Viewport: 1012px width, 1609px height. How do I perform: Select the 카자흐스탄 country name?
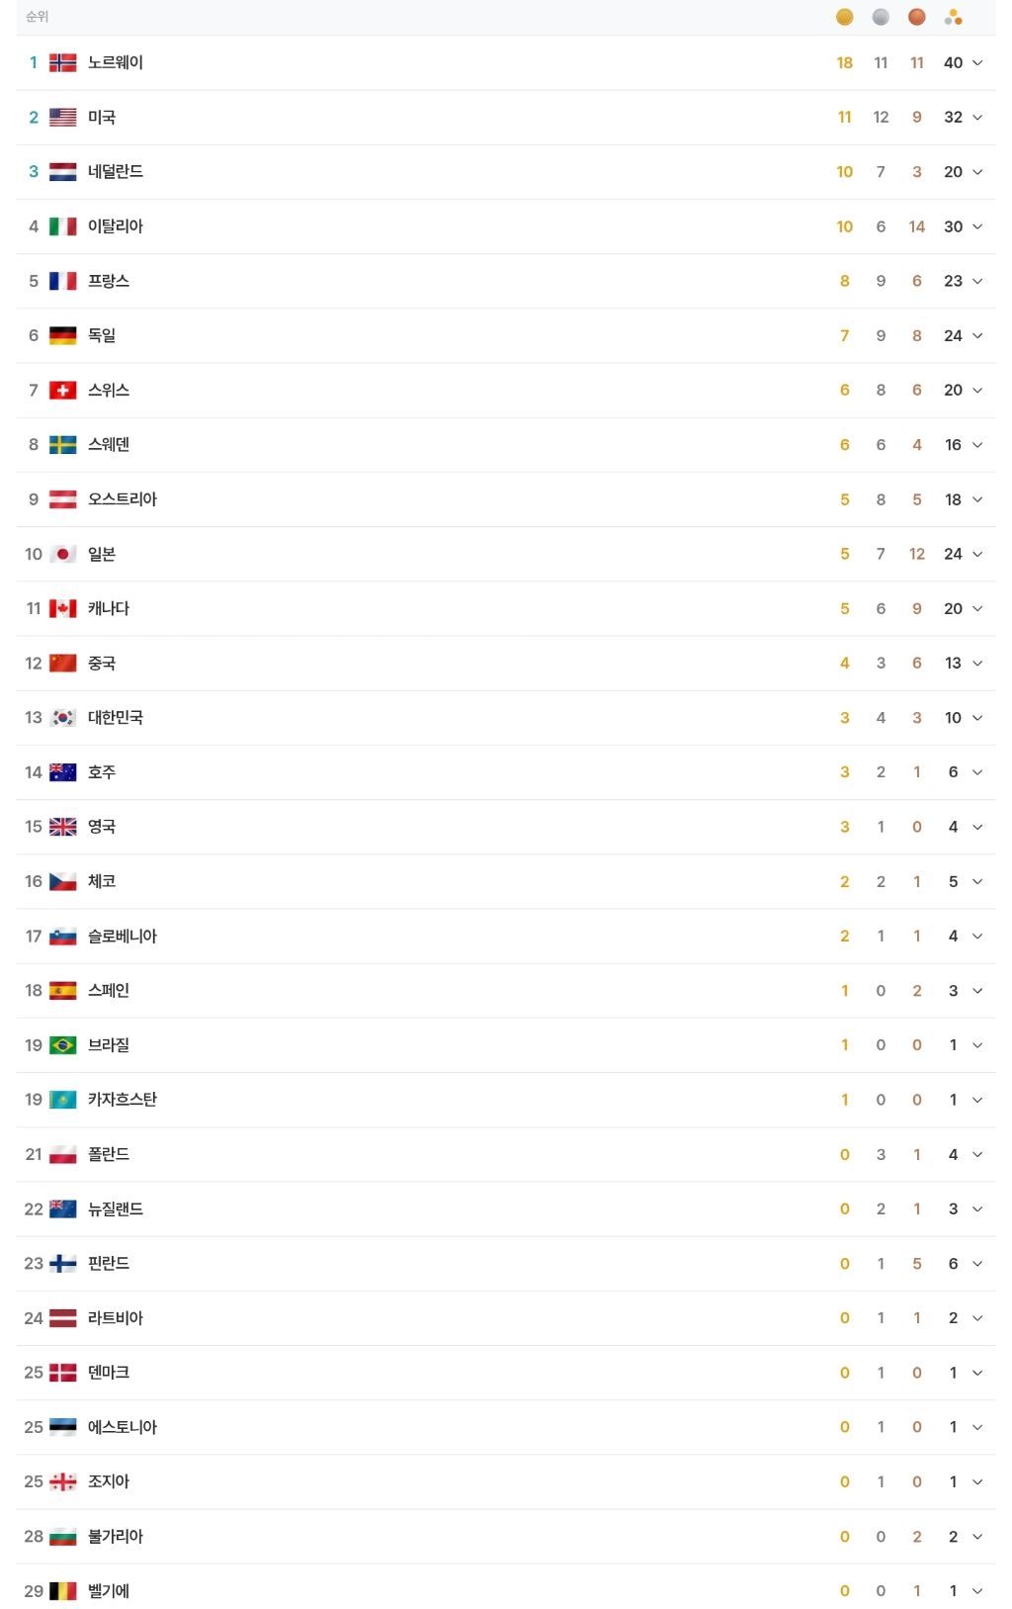pos(123,1100)
